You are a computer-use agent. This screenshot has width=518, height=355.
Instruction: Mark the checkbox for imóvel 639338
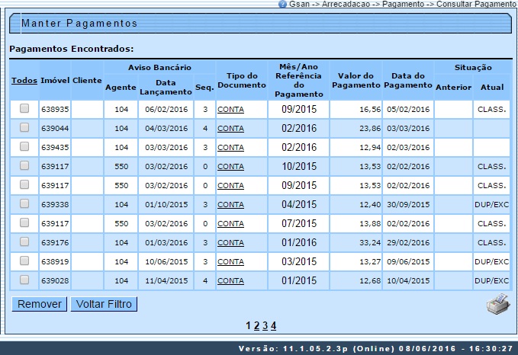coord(24,203)
